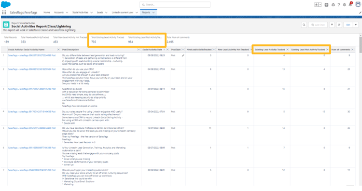Open New Lead Activity Not Tracked column menu
Viewport: 362px width, 191px height.
coord(251,50)
